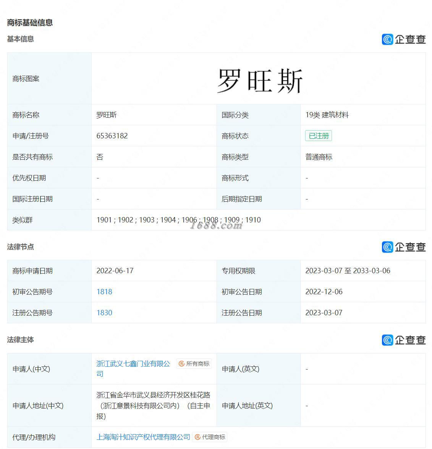The image size is (432, 449).
Task: Select the 初审公告期号 label
Action: click(x=32, y=292)
